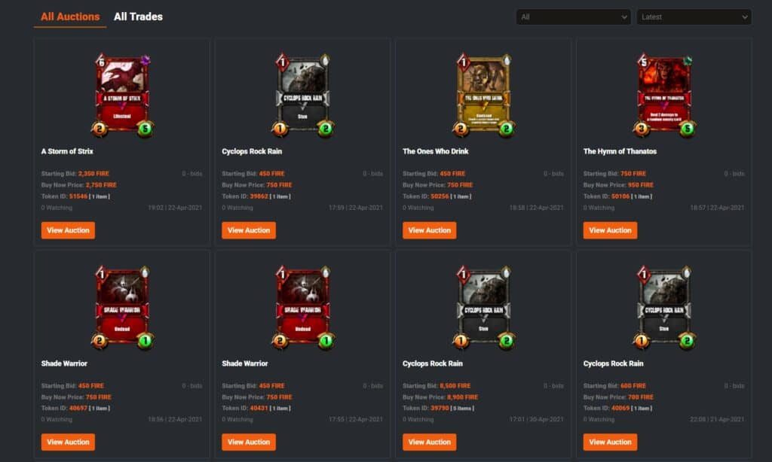
Task: Open Cyclops Rock Rain card with 8,500 FIRE bid
Action: click(x=483, y=307)
